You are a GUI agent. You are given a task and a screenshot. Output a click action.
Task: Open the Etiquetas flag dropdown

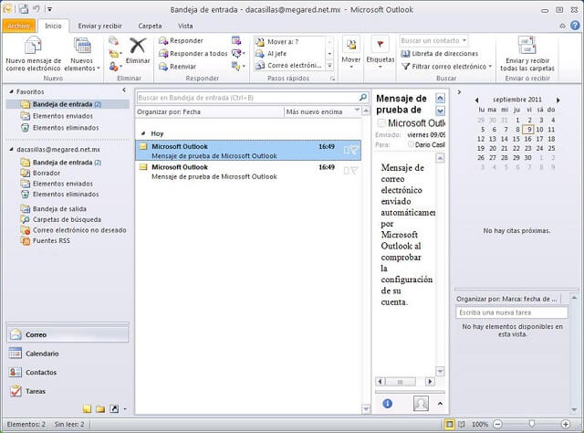380,53
